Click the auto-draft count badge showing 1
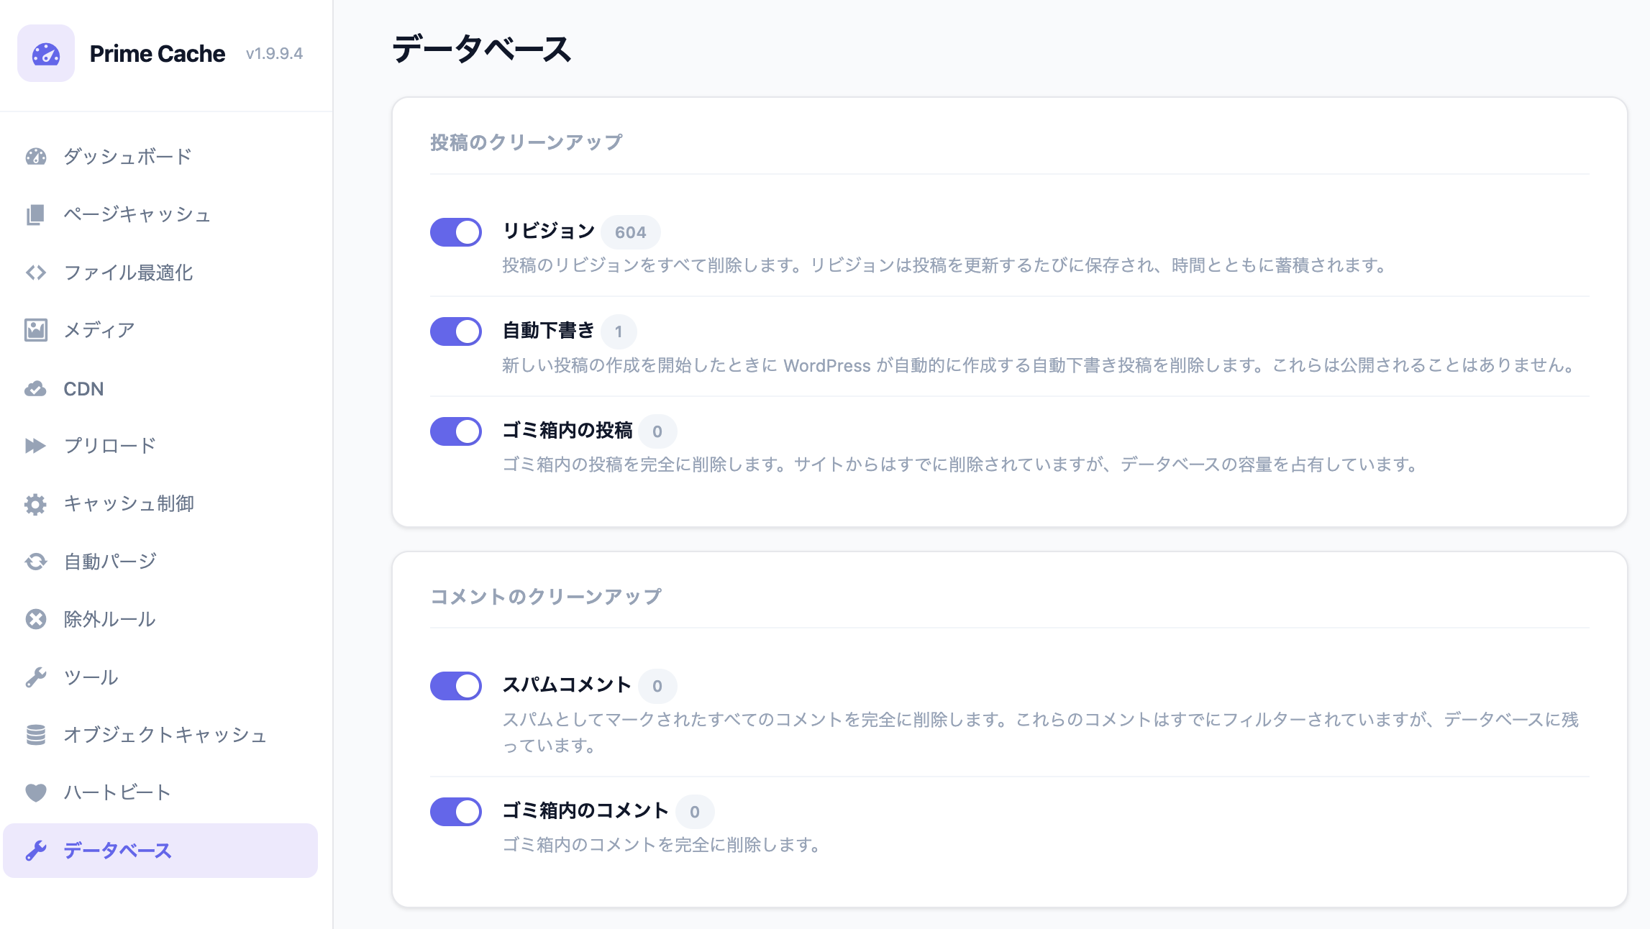 pyautogui.click(x=619, y=331)
